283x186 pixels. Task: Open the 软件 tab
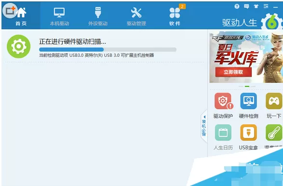coord(175,16)
